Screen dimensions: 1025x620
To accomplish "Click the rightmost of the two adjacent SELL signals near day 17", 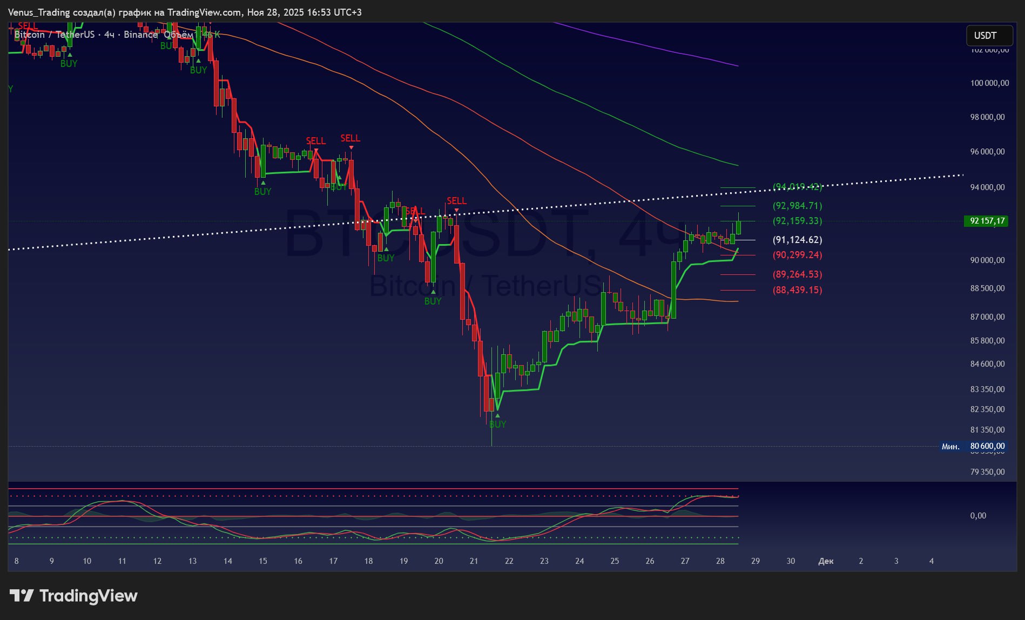I will 350,139.
